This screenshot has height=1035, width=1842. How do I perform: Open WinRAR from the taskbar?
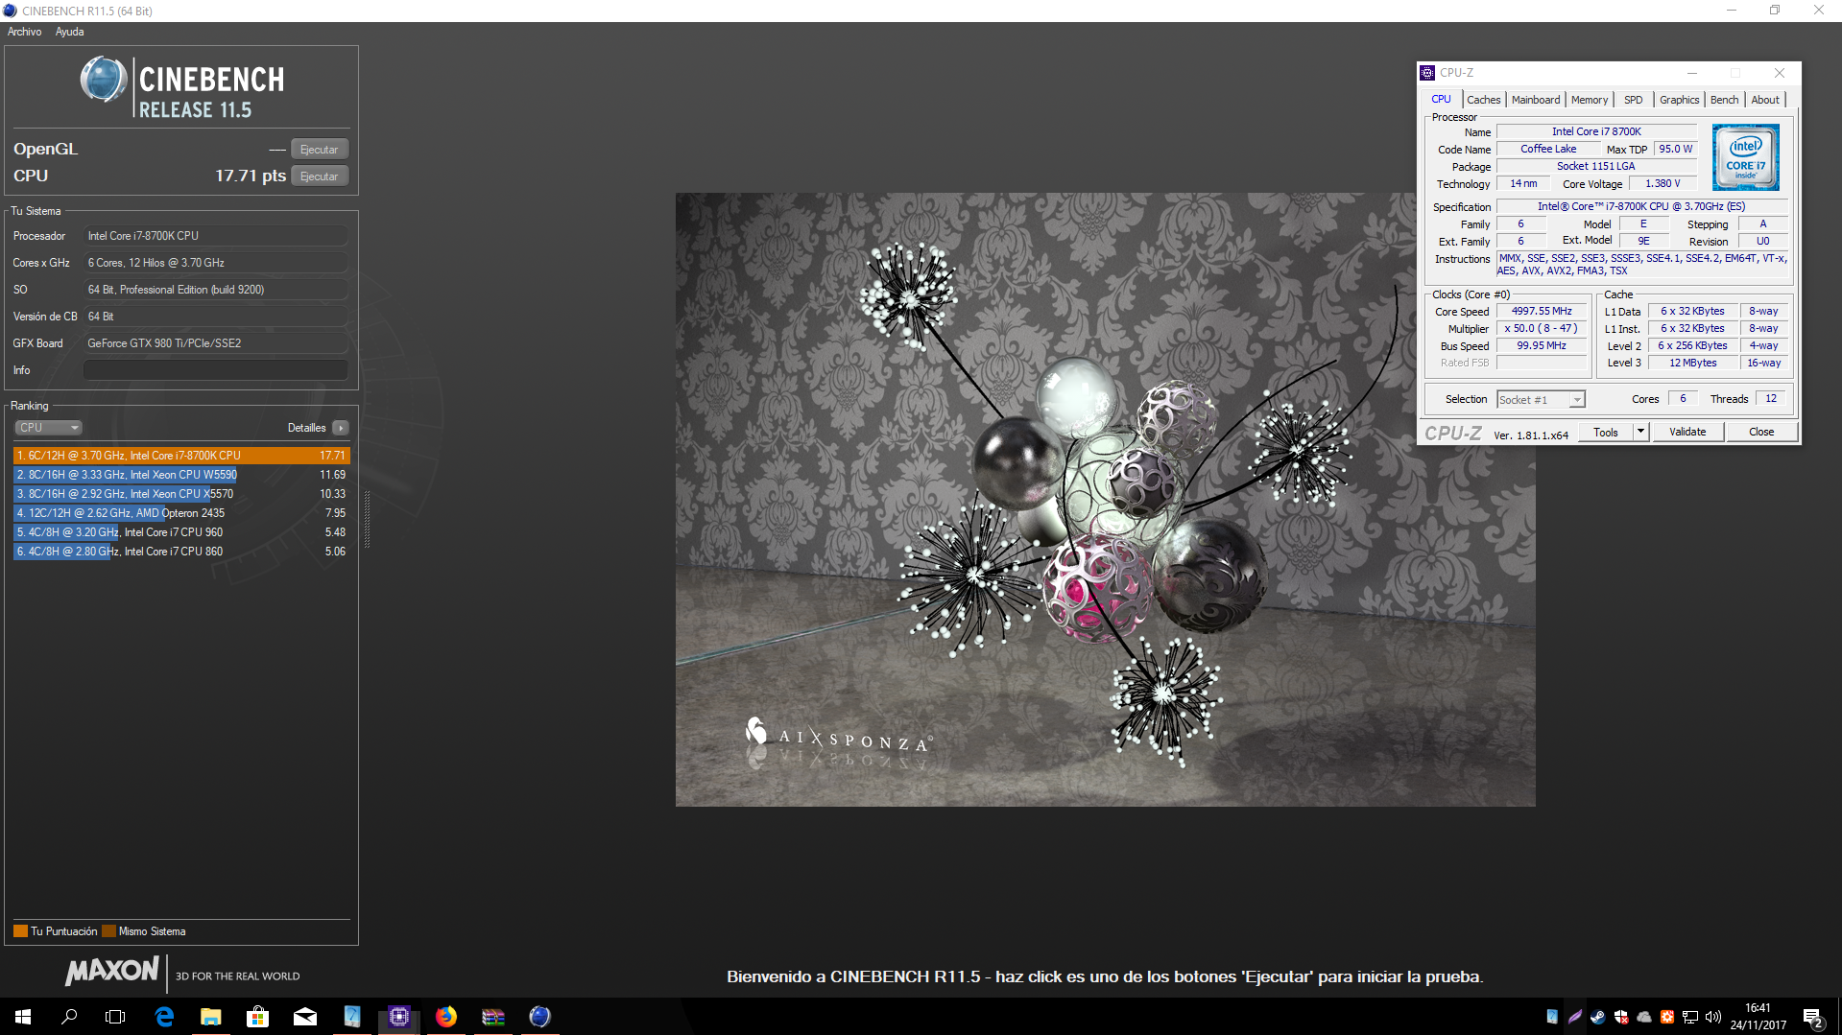point(493,1017)
